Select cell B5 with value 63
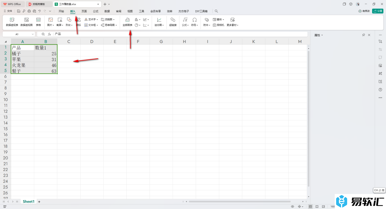Image resolution: width=386 pixels, height=209 pixels. point(46,71)
